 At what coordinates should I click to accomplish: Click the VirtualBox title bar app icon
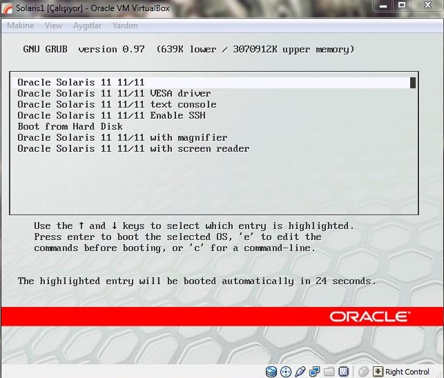point(7,6)
